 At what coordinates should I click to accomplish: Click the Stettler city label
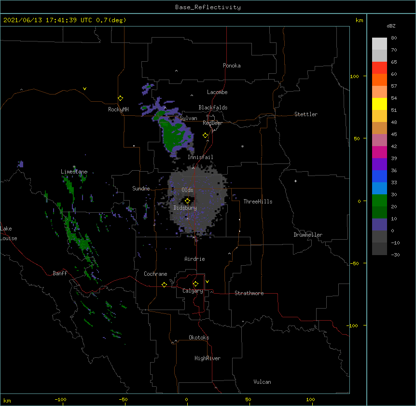pos(306,114)
